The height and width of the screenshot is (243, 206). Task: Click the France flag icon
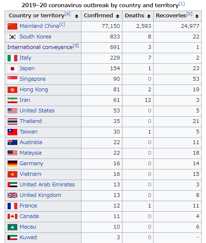pos(12,206)
